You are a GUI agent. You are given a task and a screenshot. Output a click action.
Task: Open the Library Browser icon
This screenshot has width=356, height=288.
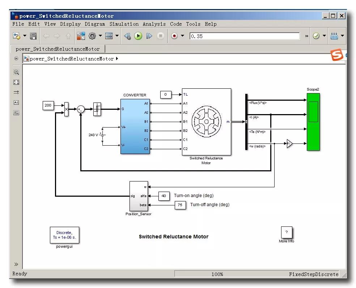click(81, 36)
